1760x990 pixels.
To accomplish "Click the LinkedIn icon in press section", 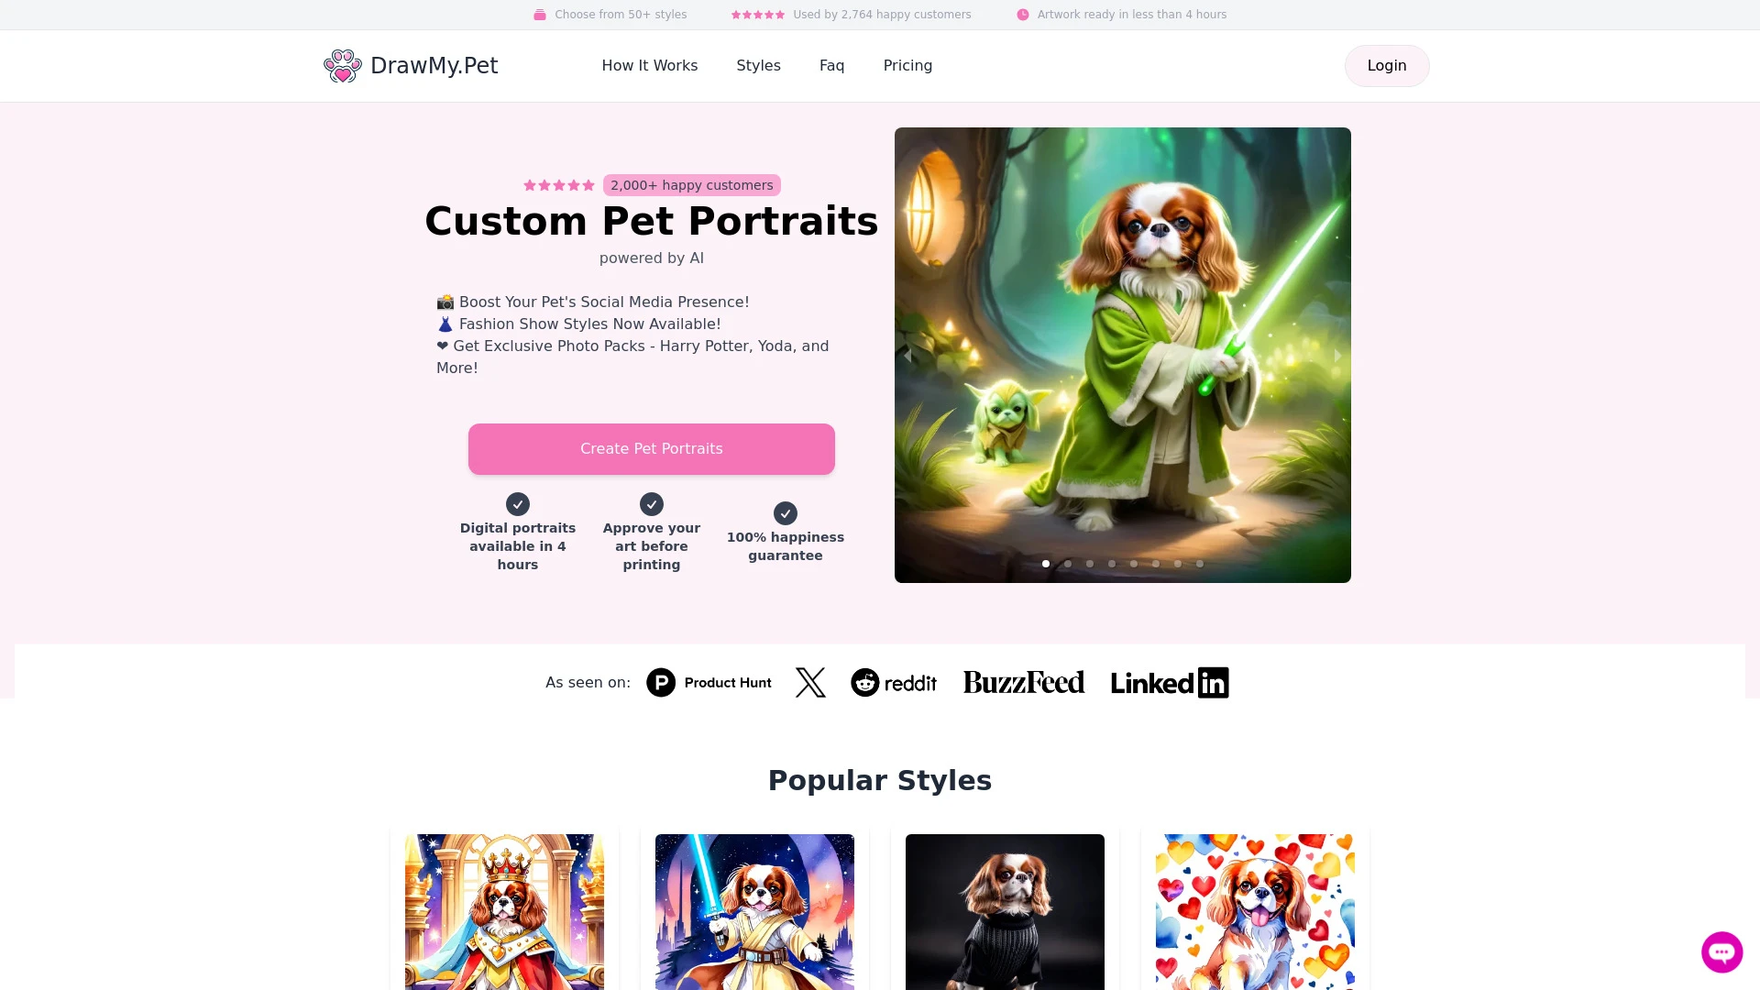I will point(1169,682).
